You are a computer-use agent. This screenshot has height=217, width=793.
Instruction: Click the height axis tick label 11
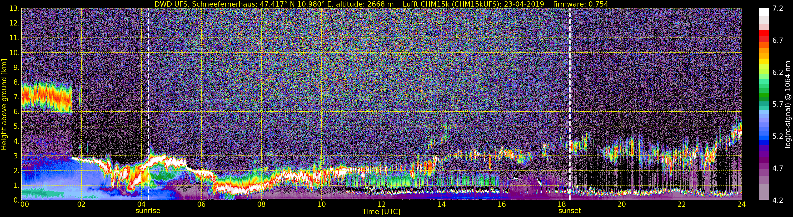coord(14,38)
